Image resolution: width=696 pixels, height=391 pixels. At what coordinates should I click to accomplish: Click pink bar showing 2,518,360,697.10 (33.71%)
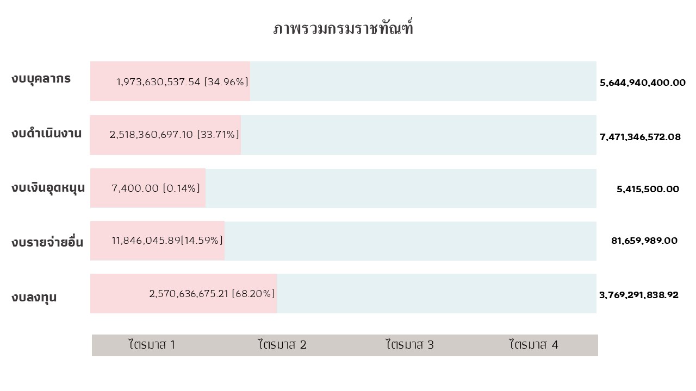pos(165,135)
